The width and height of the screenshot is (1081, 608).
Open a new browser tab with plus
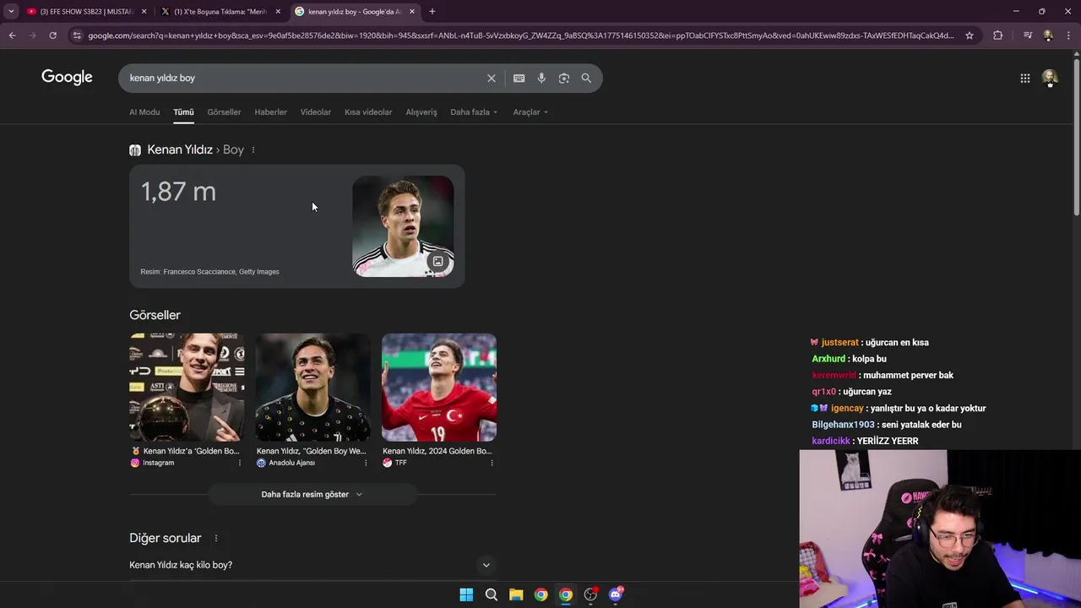tap(432, 11)
